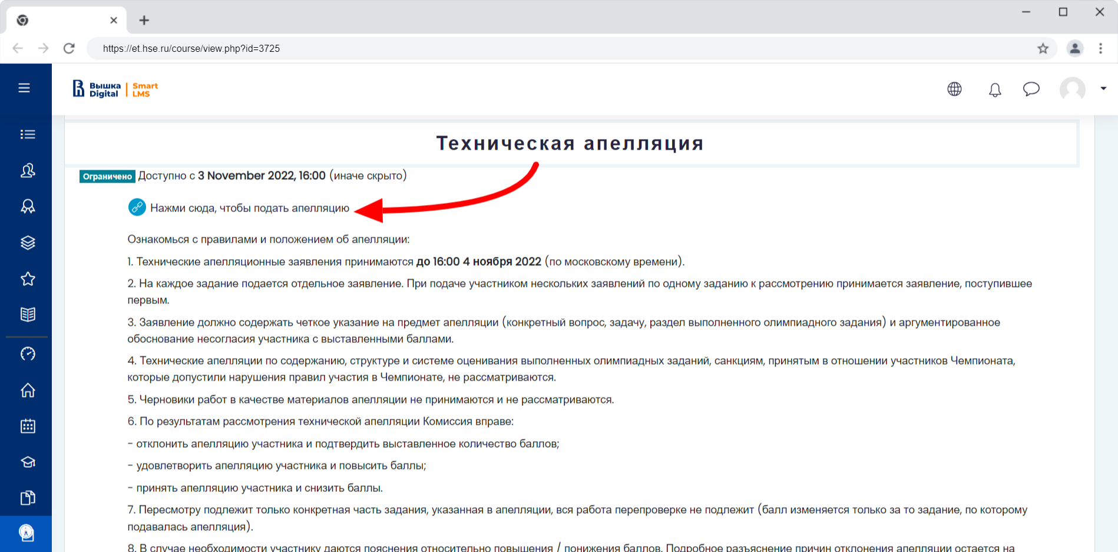
Task: Open Grades via the star icon
Action: tap(28, 279)
